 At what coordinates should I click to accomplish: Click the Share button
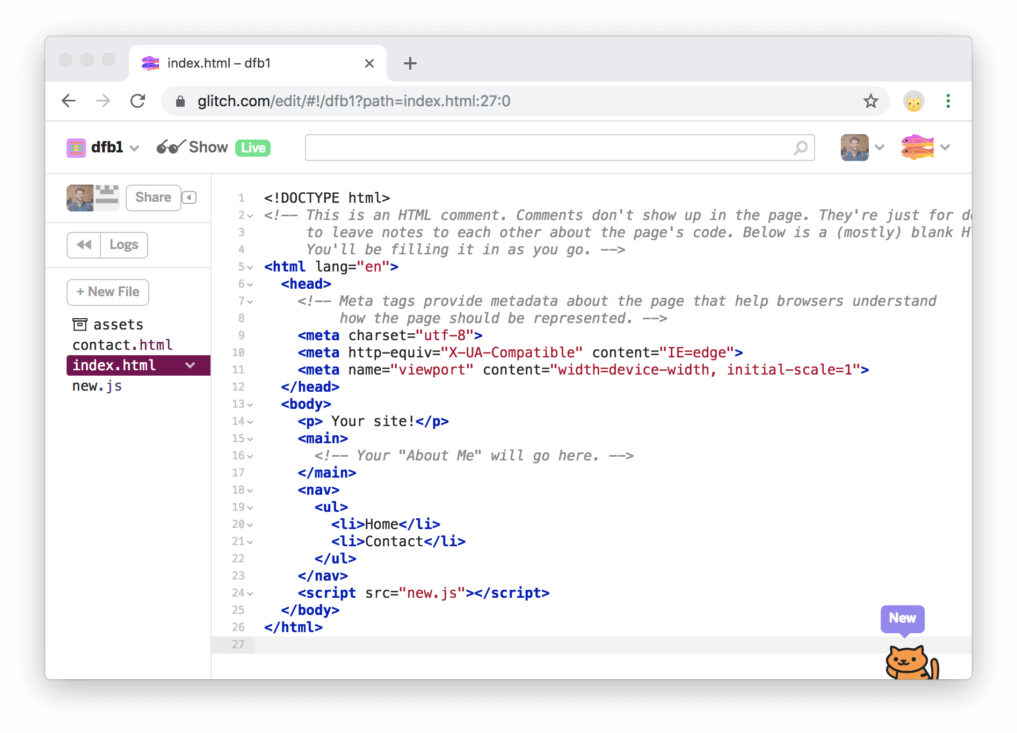[x=153, y=197]
